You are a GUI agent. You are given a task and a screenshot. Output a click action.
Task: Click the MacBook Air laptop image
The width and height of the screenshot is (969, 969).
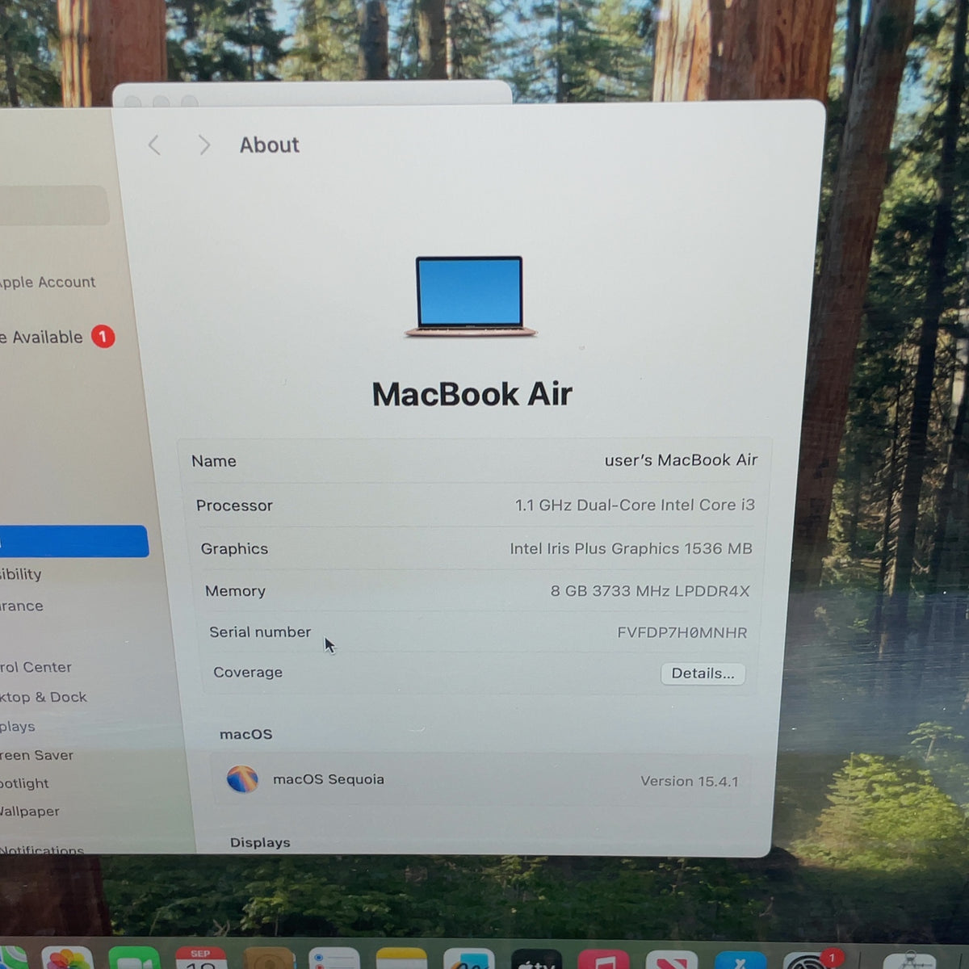click(x=471, y=296)
